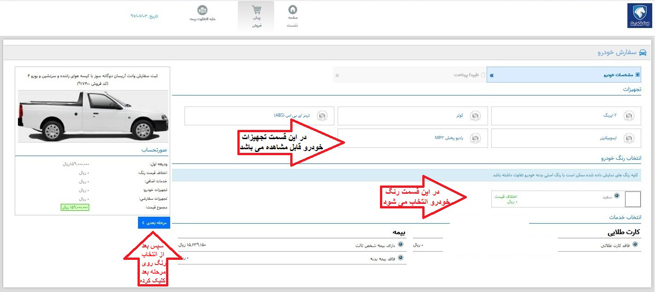Image resolution: width=655 pixels, height=292 pixels.
Task: Click the مجموع قیمت row label
Action: (157, 208)
